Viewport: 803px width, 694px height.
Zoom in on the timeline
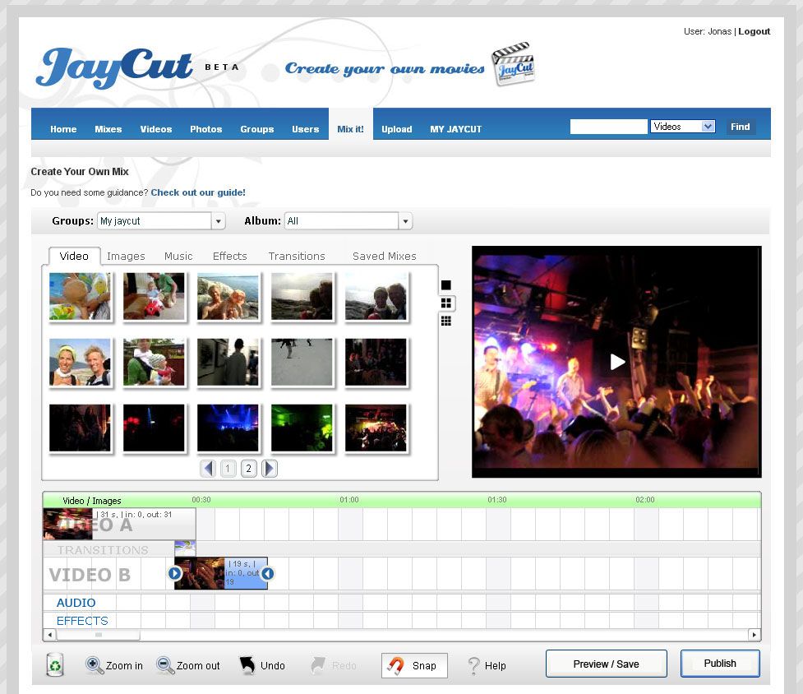114,665
